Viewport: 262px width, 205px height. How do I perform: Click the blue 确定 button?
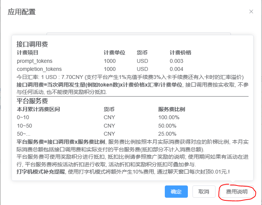176,192
